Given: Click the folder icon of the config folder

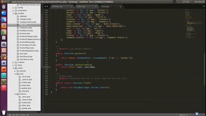Looking at the screenshot, I should (16, 8).
